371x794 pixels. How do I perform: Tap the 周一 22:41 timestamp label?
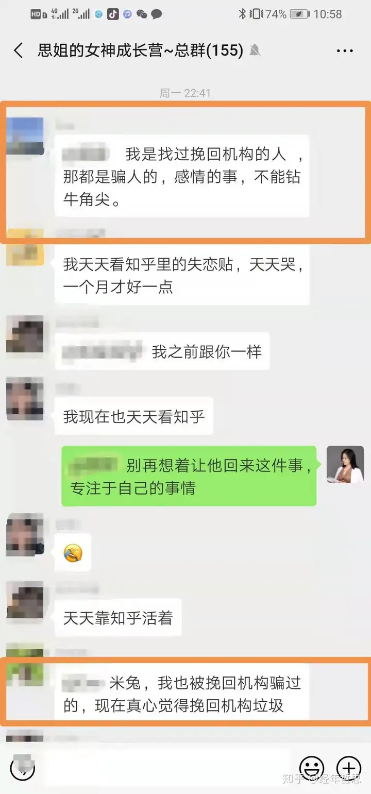pos(185,93)
